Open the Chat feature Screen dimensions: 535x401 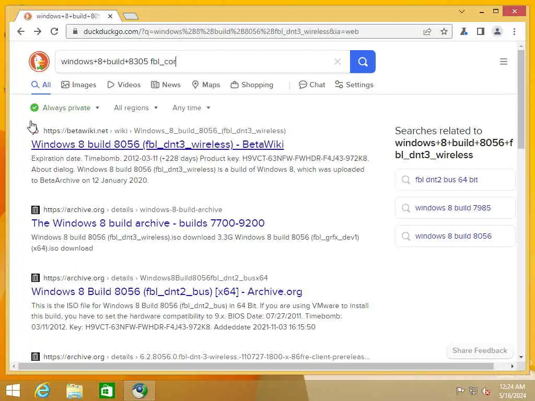pos(312,85)
